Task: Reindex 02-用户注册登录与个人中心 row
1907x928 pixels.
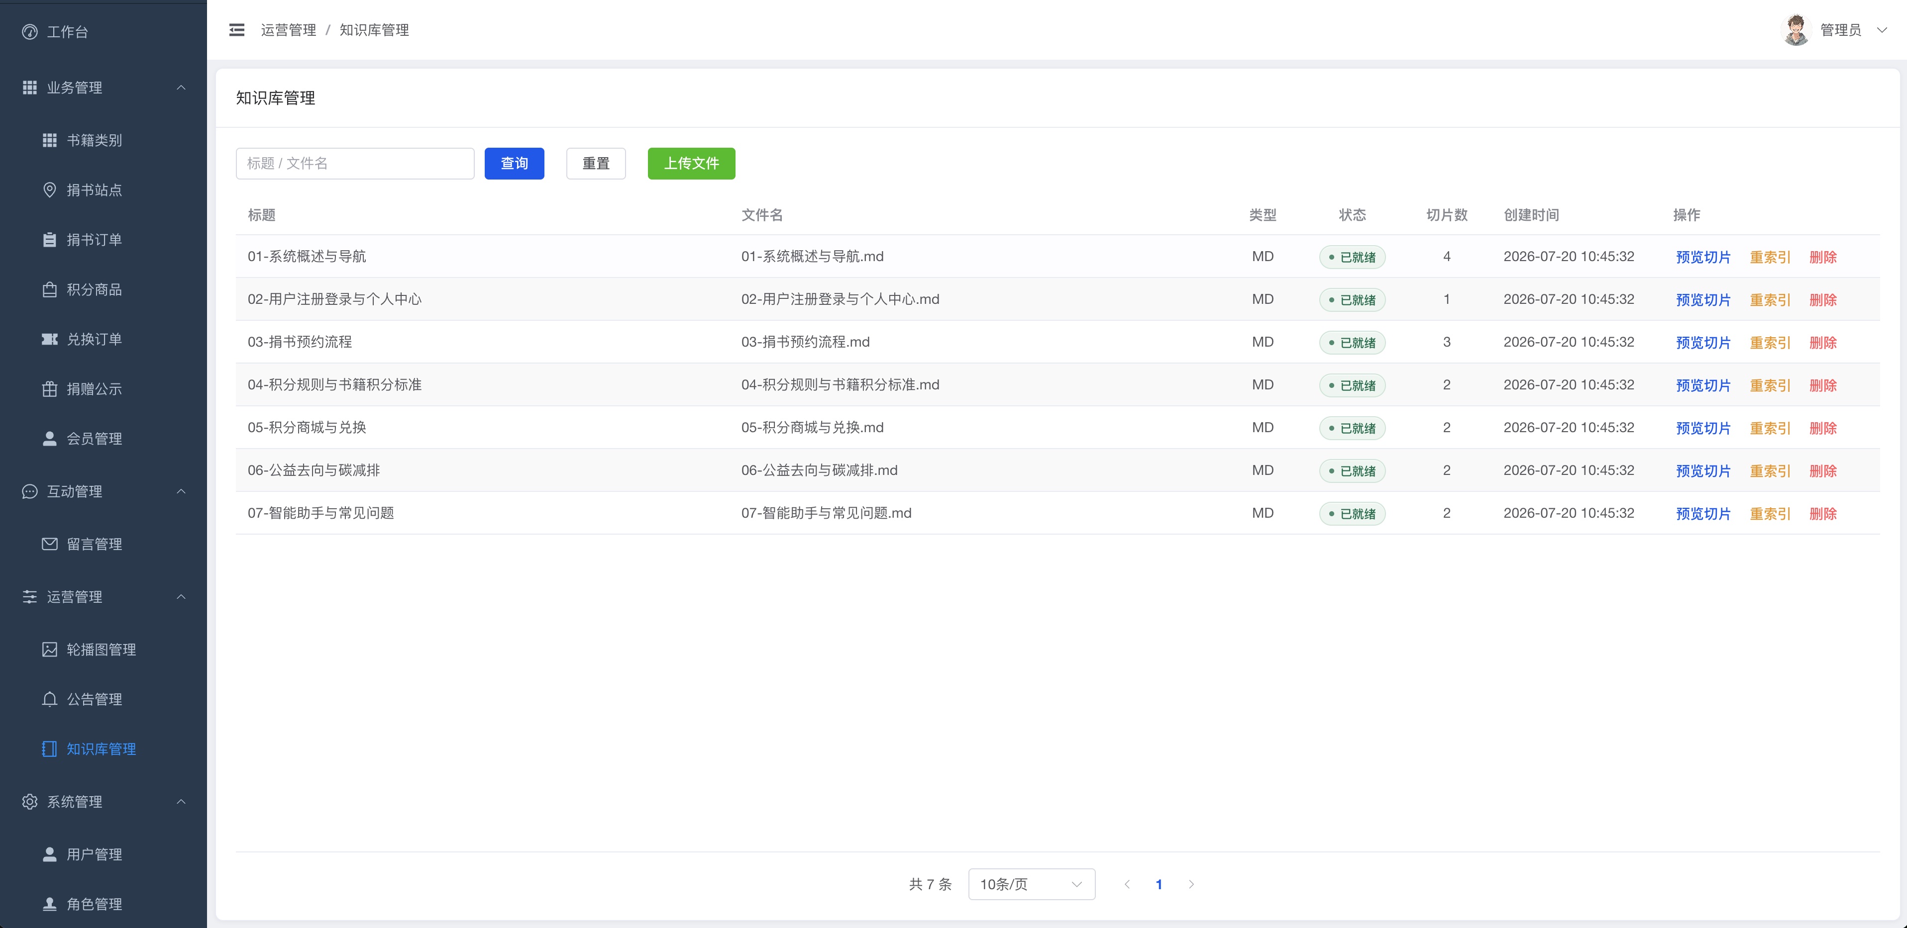Action: point(1770,300)
